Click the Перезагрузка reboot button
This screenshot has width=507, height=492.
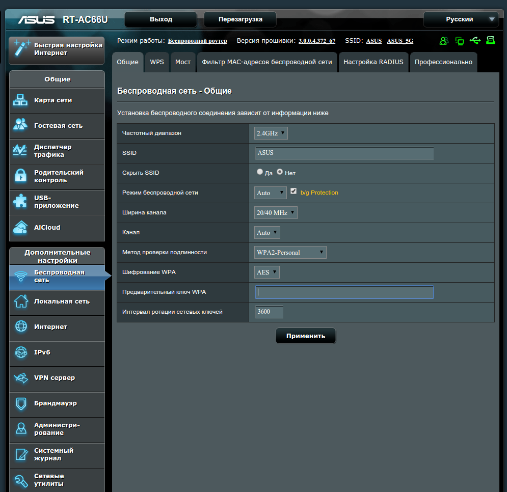[240, 19]
